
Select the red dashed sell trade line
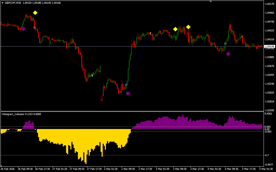(62, 51)
